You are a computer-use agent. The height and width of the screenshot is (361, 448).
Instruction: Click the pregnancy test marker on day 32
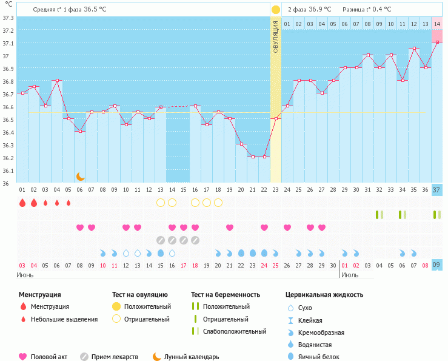coord(379,215)
